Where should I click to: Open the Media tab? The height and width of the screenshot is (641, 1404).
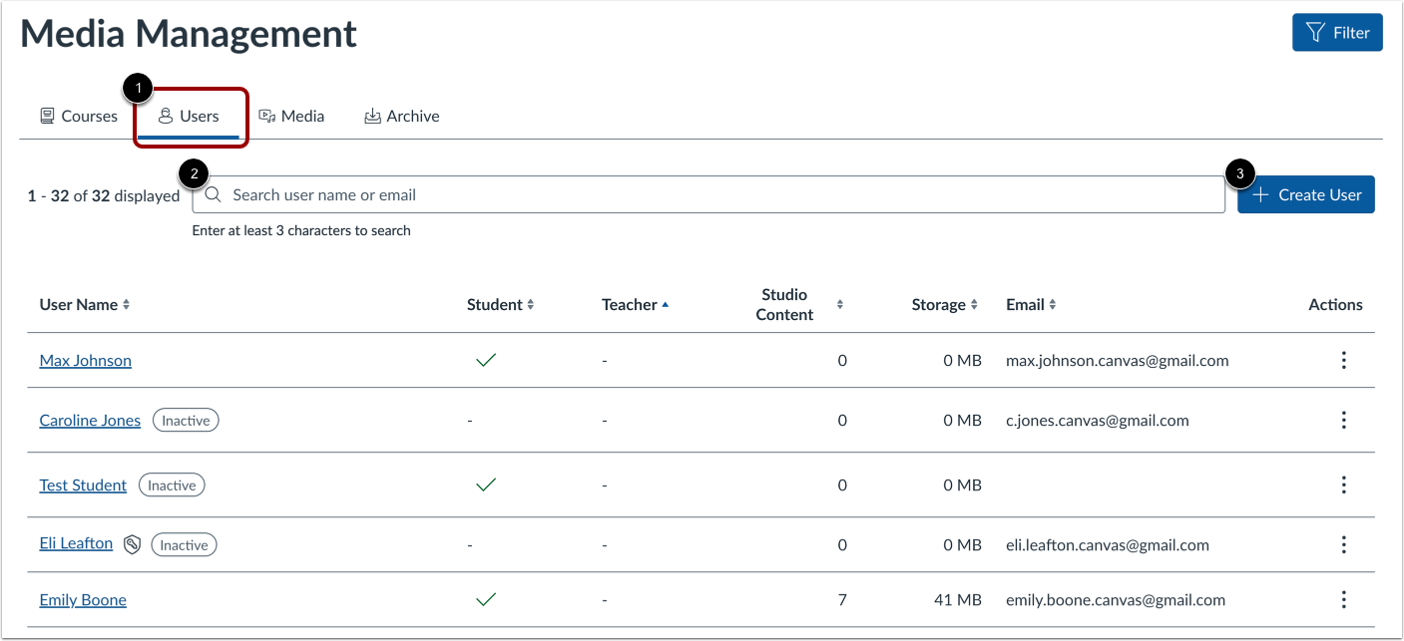tap(291, 117)
